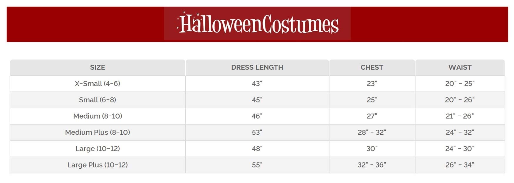Click the 20" - 25" waist value

pyautogui.click(x=460, y=84)
